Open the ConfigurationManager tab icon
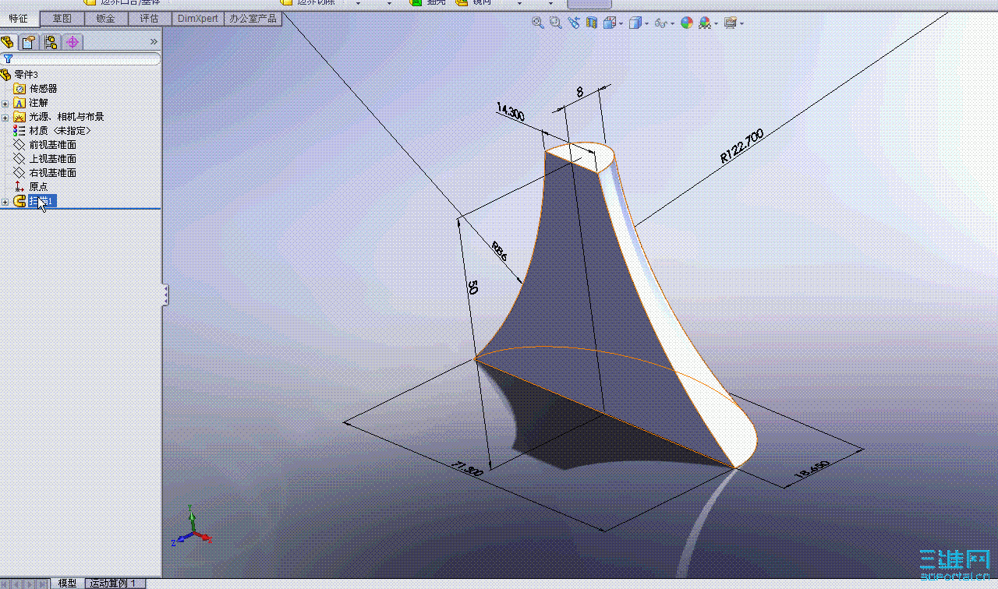998x589 pixels. coord(51,42)
